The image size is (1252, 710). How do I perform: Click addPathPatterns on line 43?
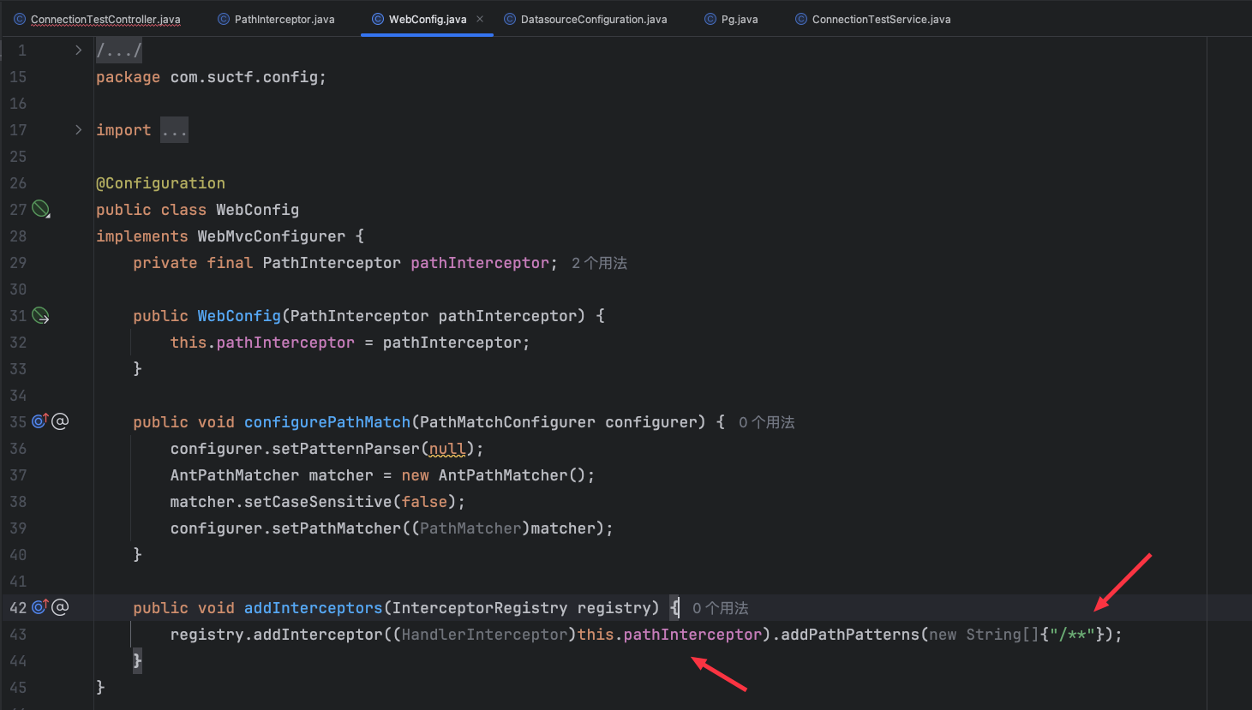coord(850,635)
